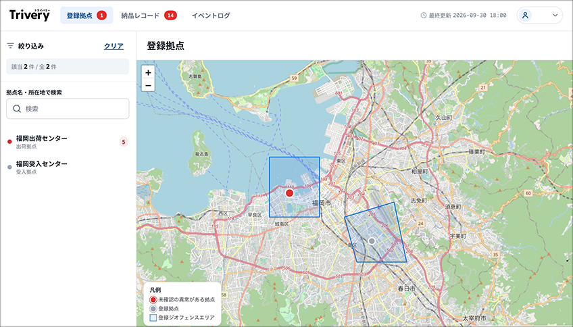Click the magnifier icon in search box
This screenshot has height=327, width=573.
point(17,109)
